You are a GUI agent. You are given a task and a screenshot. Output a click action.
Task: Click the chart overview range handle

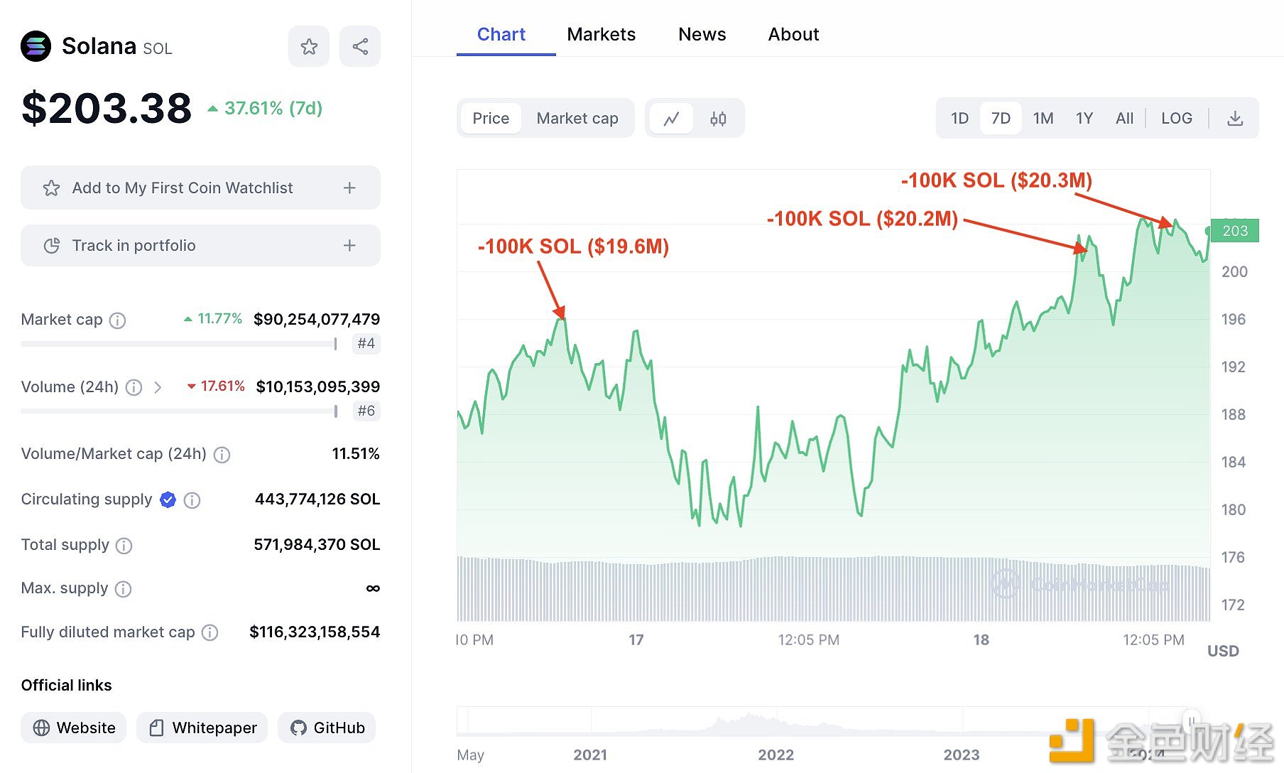tap(1192, 720)
